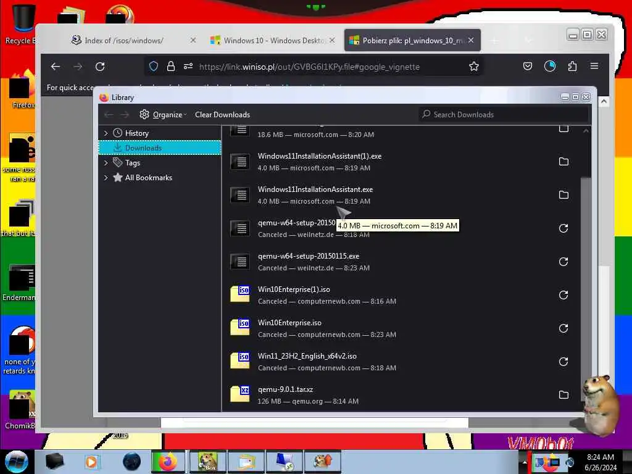Open site permissions icon in address bar

tap(188, 67)
